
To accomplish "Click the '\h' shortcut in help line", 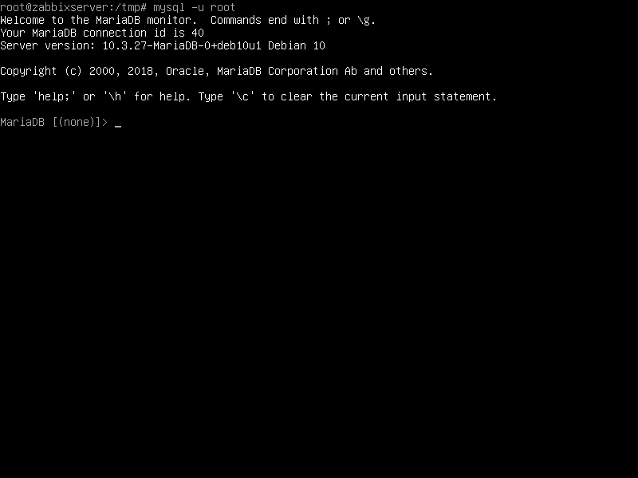I will pos(115,96).
